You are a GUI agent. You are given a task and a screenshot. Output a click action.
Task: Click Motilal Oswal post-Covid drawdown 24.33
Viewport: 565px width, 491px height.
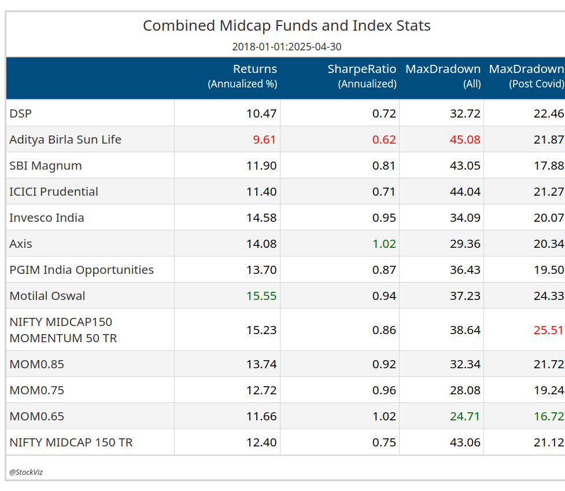(x=549, y=296)
